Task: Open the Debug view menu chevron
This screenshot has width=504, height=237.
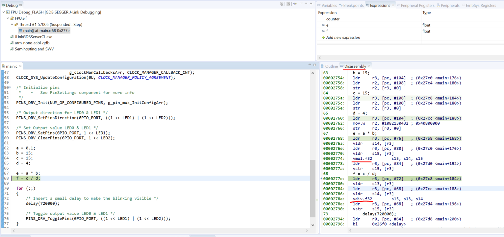Action: pyautogui.click(x=302, y=4)
